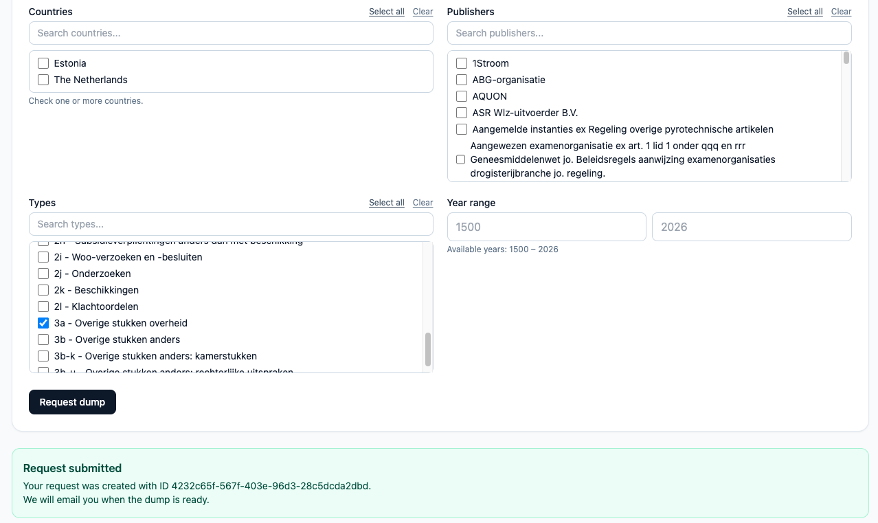Tick The Netherlands checkbox

[x=43, y=80]
